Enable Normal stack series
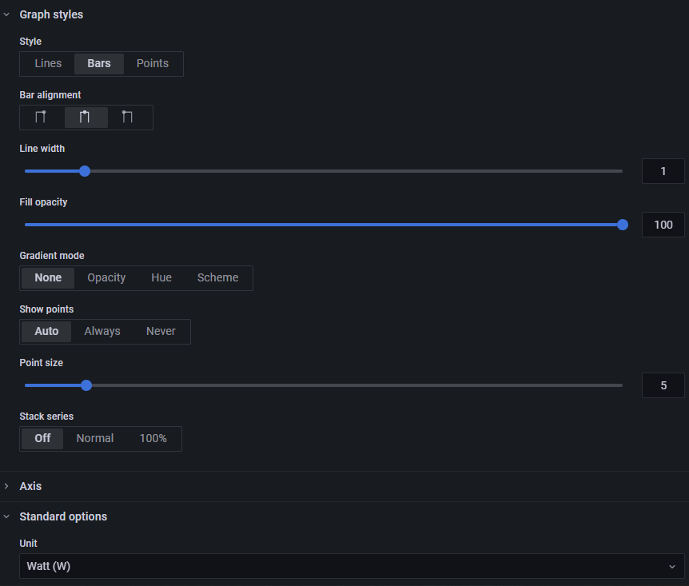This screenshot has width=689, height=586. pos(95,439)
